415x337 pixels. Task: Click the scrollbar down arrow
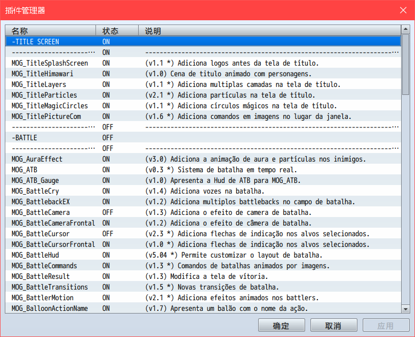click(x=405, y=309)
